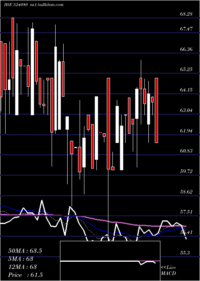Select the 63.04 price axis label
This screenshot has width=200, height=281.
click(x=186, y=110)
